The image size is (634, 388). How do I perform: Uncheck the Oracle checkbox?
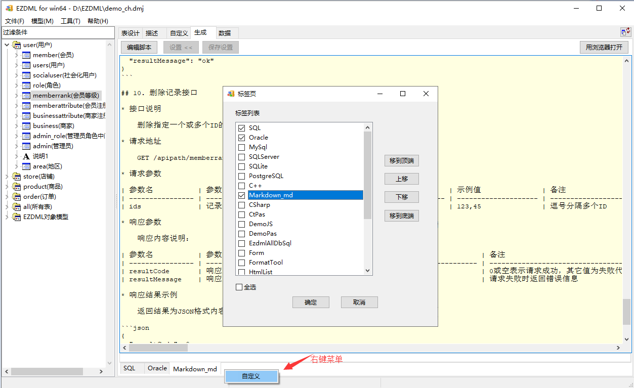coord(242,138)
